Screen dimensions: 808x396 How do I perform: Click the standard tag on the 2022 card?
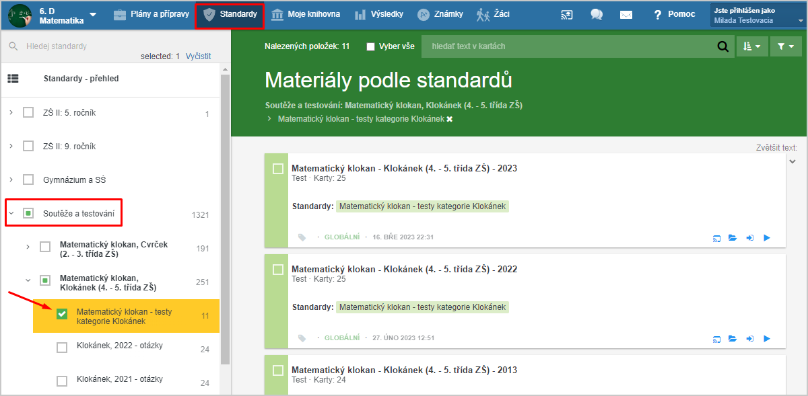(x=422, y=307)
